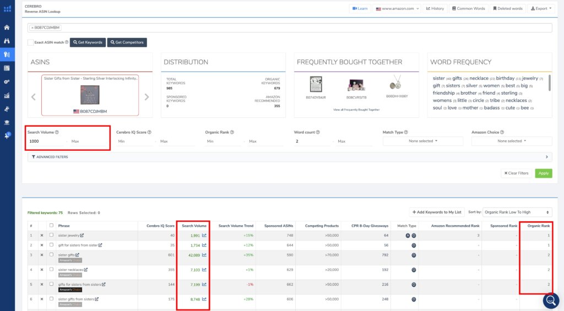Tick the checkbox for sister jewelry row
This screenshot has height=311, width=564.
(x=51, y=235)
